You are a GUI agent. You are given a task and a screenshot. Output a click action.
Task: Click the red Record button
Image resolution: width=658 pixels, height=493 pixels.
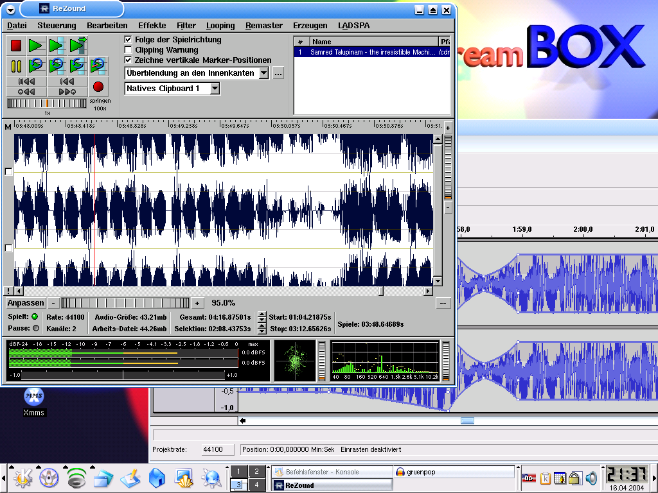click(x=98, y=86)
